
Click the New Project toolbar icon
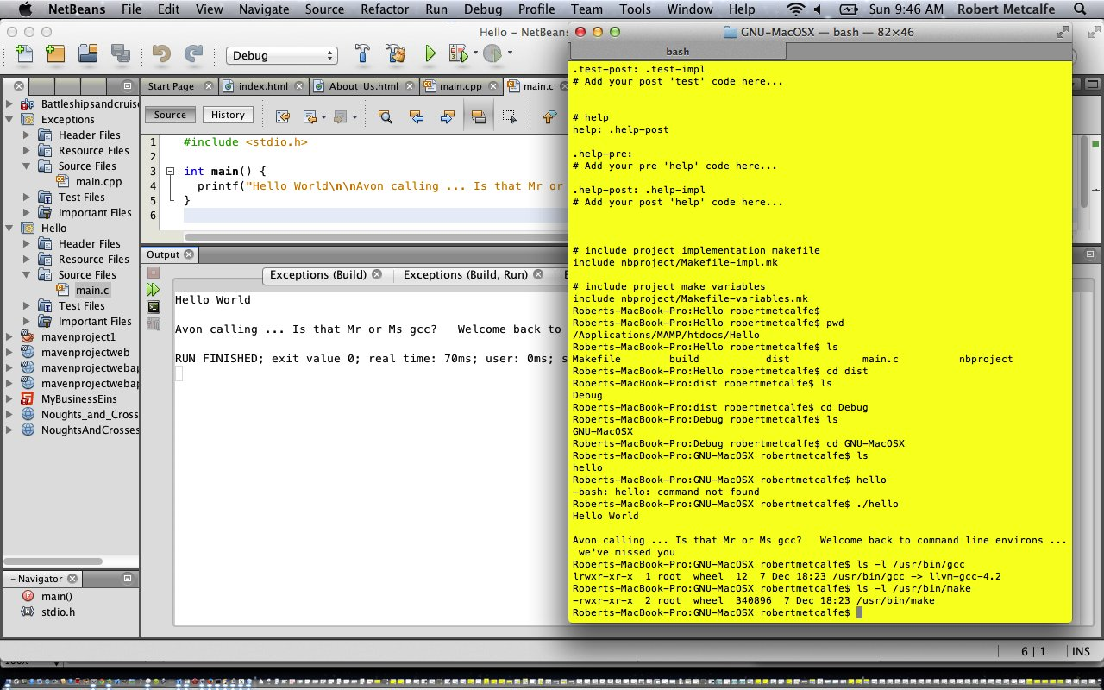[55, 54]
